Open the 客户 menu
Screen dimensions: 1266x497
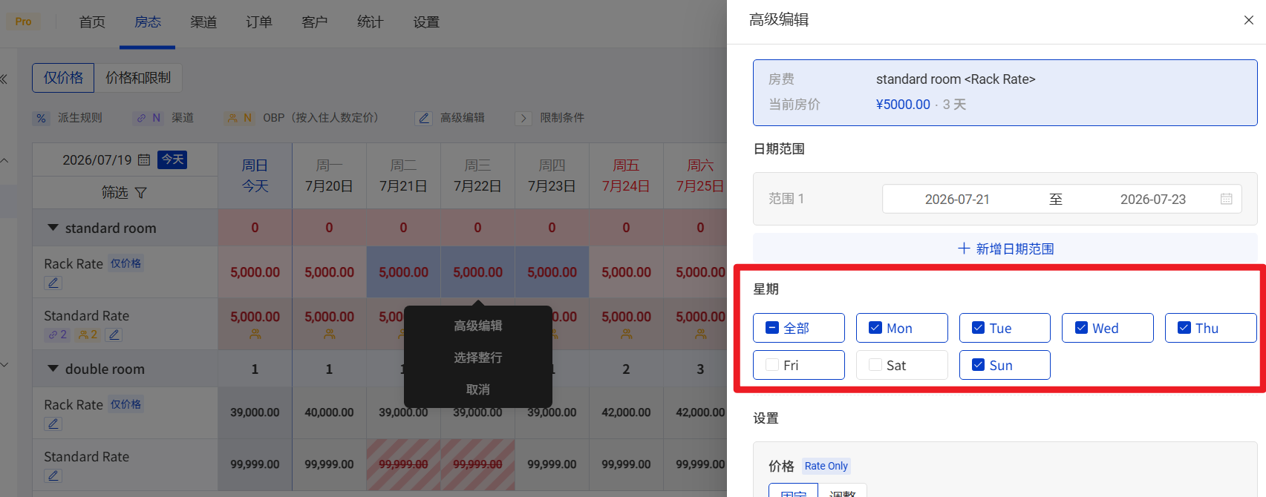click(315, 22)
